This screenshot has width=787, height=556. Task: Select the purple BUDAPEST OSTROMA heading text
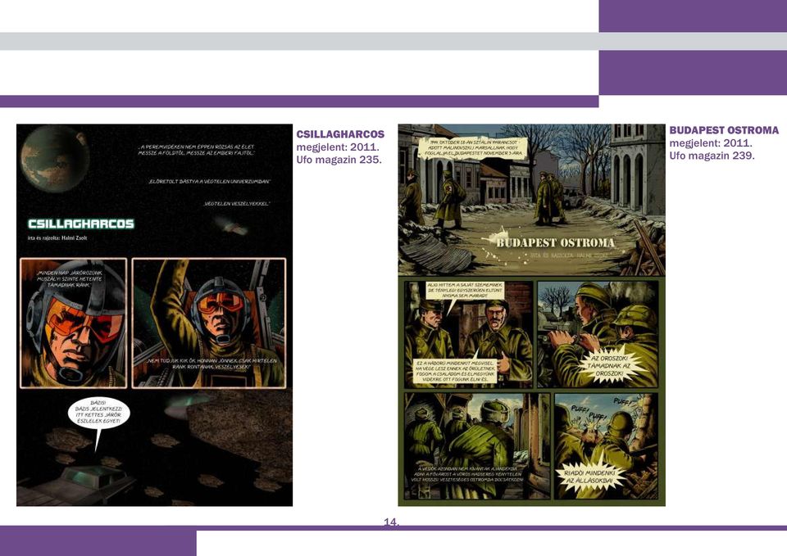click(724, 130)
